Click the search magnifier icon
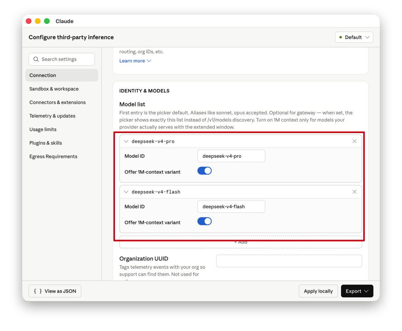402x331 pixels. 36,59
